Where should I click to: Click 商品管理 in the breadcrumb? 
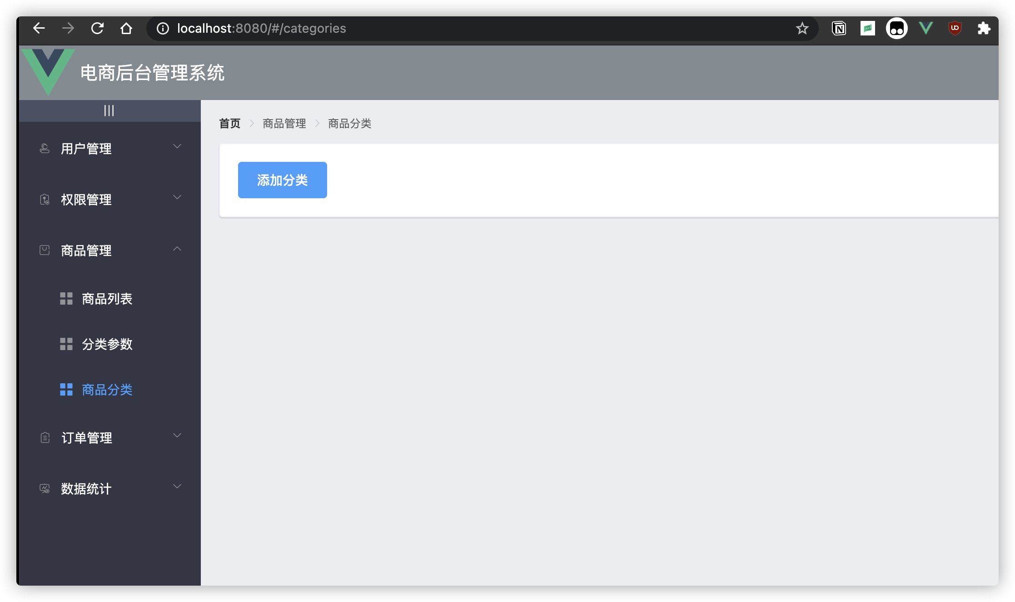[x=284, y=123]
